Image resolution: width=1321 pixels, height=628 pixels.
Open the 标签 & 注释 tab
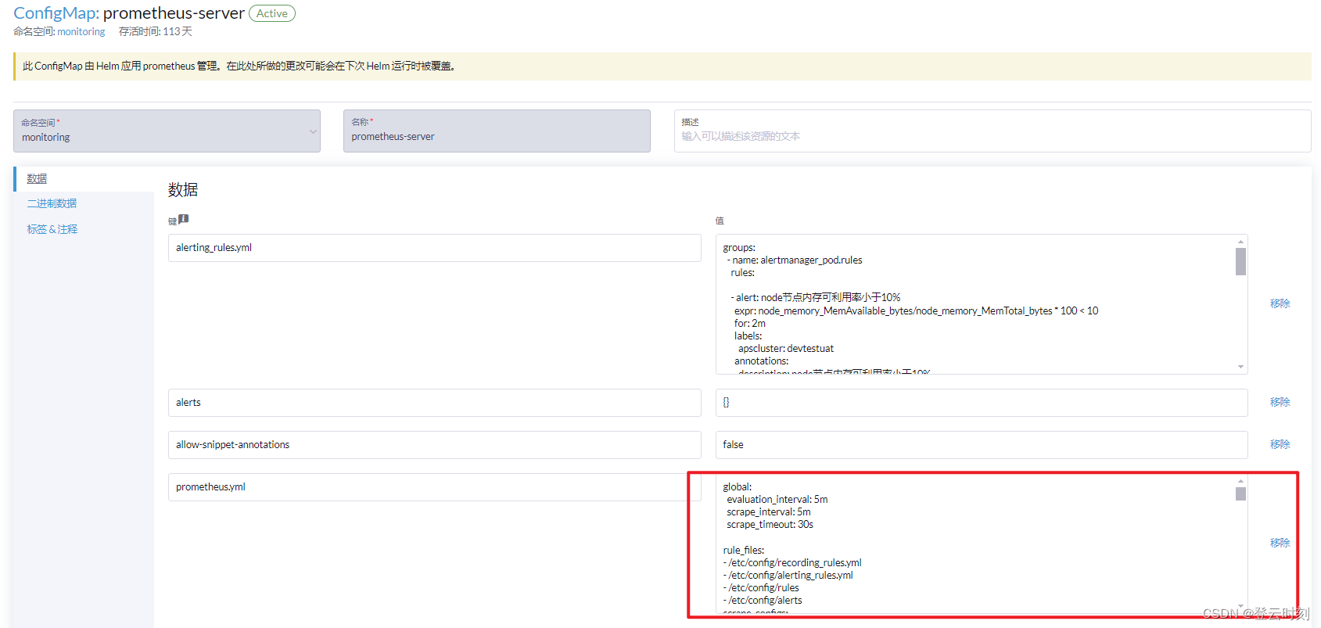click(x=52, y=229)
